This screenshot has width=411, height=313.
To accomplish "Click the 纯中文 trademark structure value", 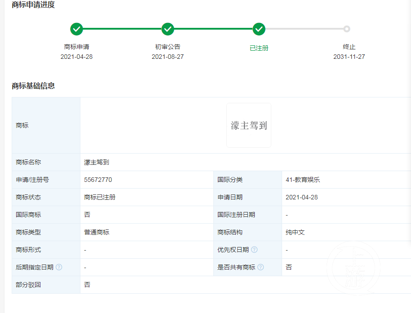I will click(295, 232).
